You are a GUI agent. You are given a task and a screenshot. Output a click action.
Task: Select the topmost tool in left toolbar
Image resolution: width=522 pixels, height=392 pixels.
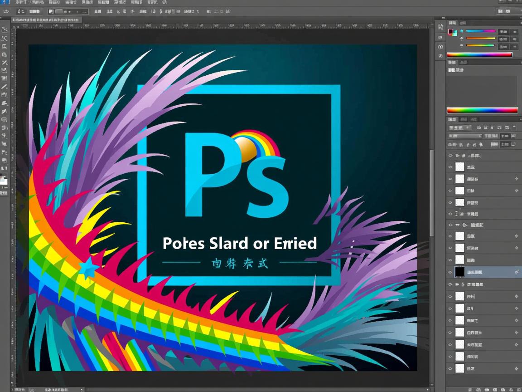coord(4,29)
